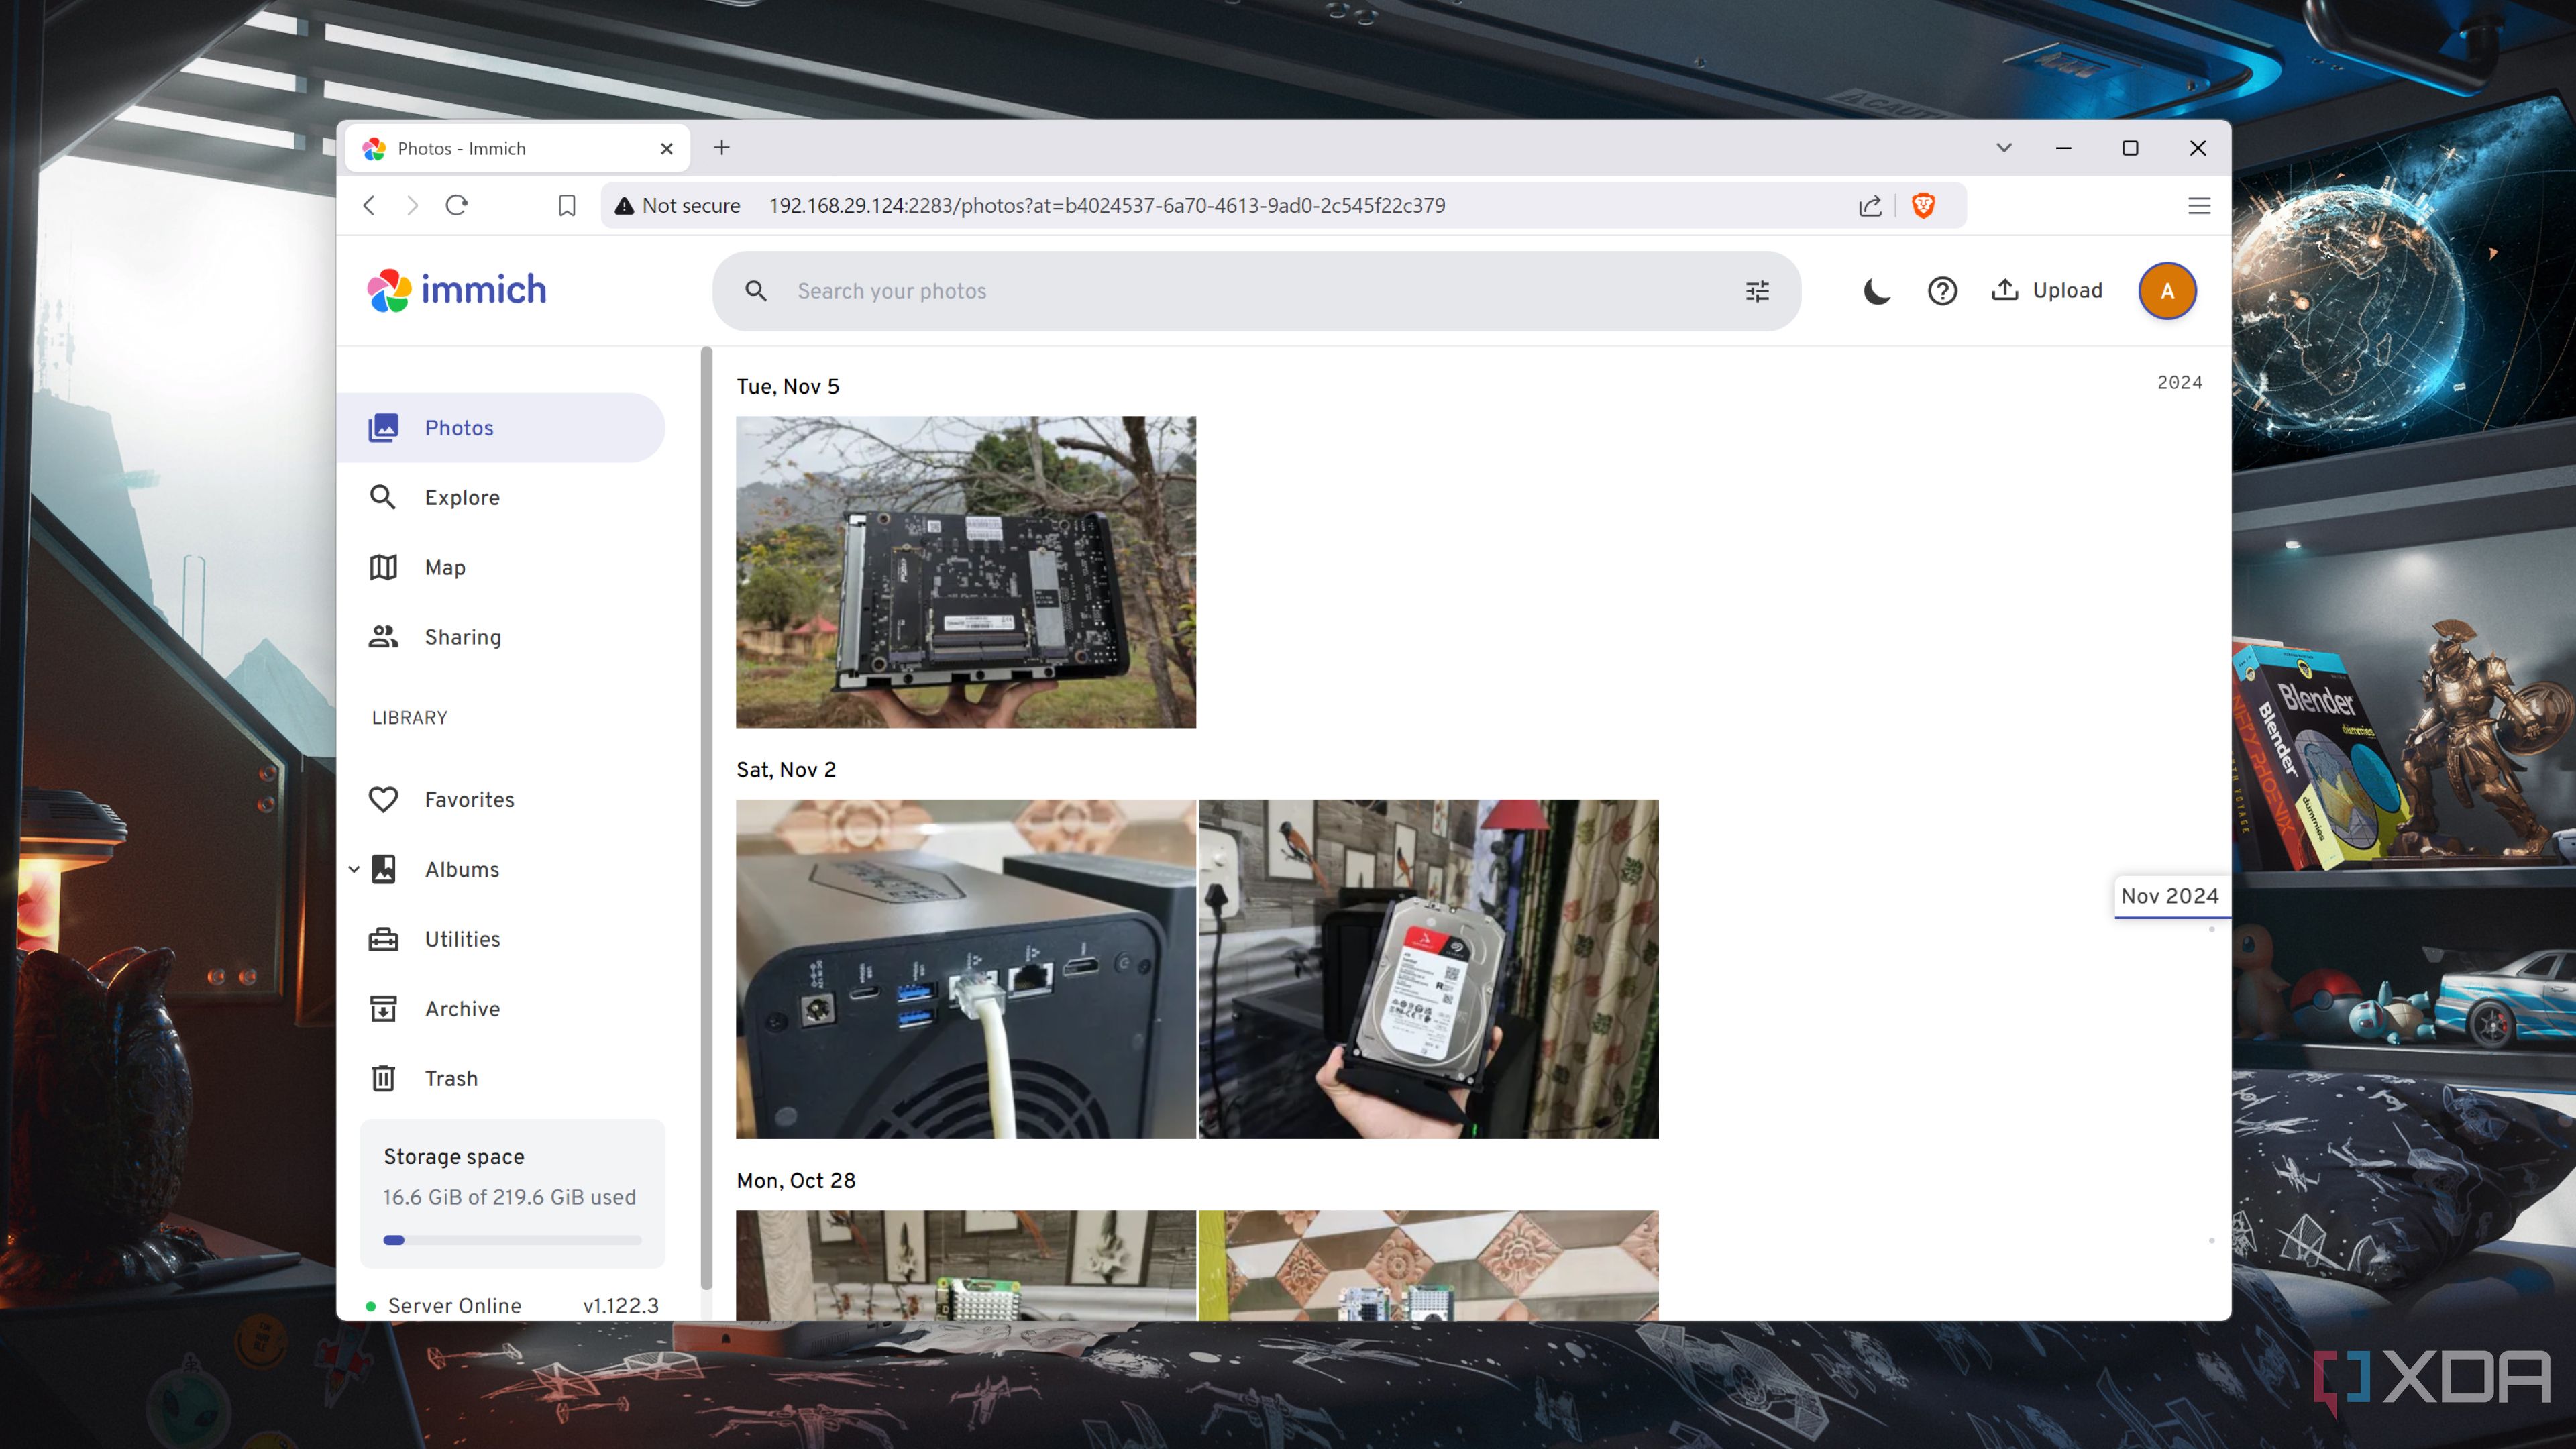Open the Map view
Image resolution: width=2576 pixels, height=1449 pixels.
click(x=444, y=567)
